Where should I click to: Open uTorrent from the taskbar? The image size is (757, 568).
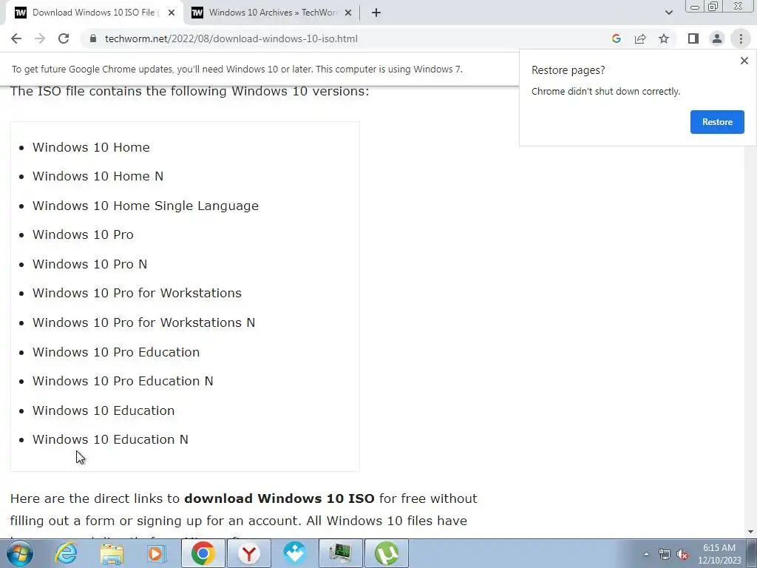[386, 553]
